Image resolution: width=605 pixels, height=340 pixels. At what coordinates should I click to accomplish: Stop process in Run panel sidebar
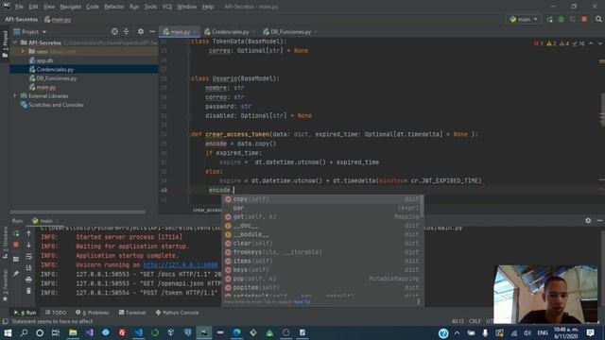(16, 245)
